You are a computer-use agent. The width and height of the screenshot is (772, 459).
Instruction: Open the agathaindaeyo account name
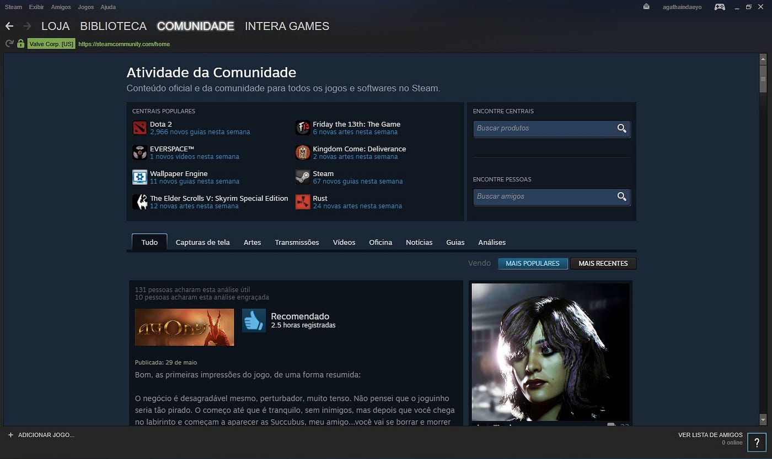[682, 7]
